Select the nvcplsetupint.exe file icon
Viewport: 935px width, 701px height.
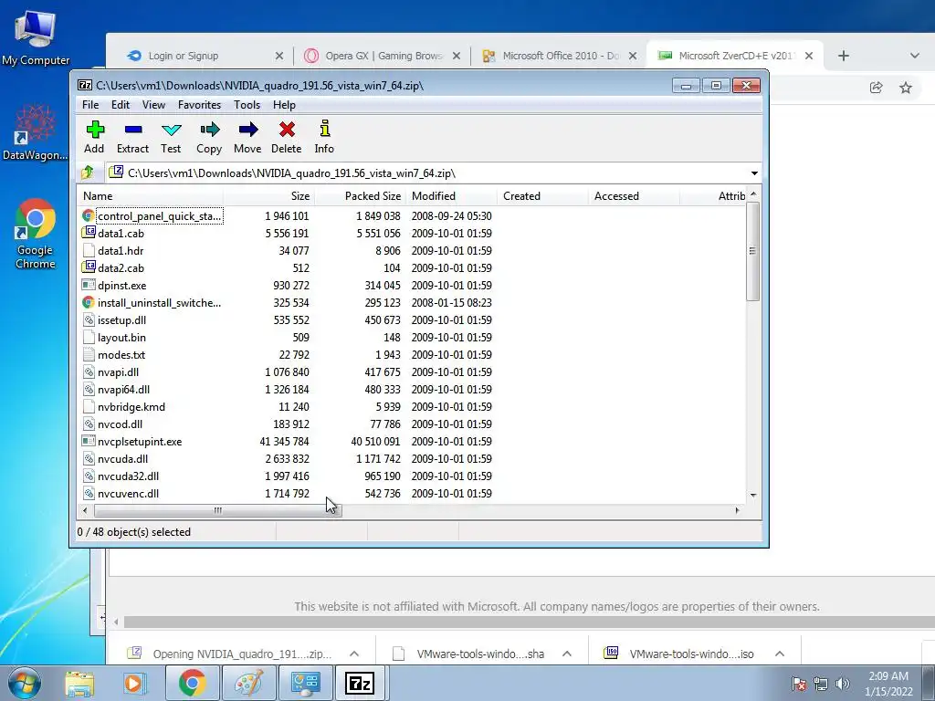click(x=89, y=441)
